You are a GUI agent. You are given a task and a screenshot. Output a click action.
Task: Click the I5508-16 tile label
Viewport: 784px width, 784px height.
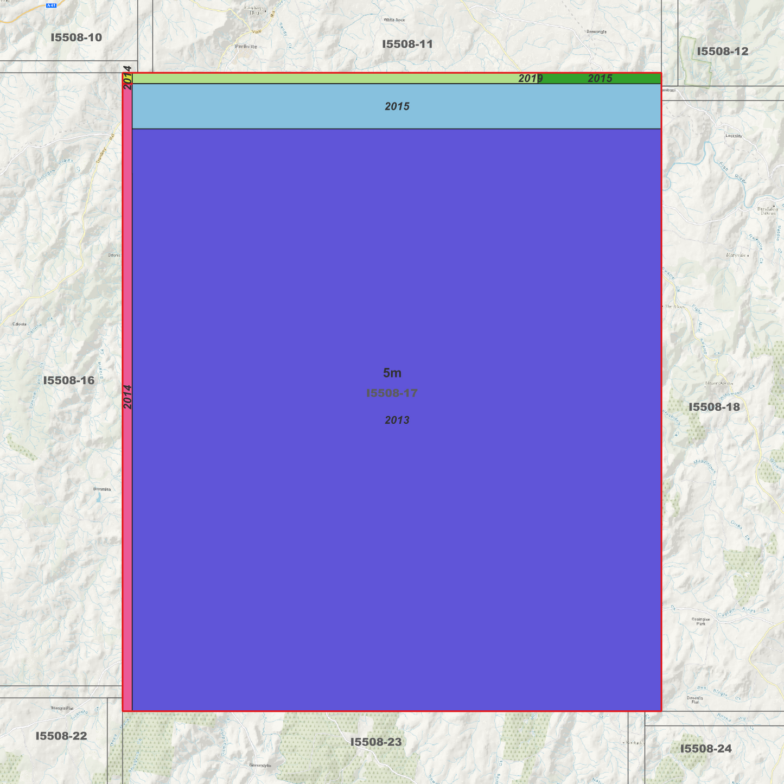[69, 380]
